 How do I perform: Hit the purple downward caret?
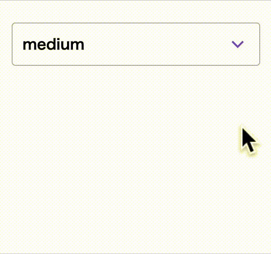237,44
